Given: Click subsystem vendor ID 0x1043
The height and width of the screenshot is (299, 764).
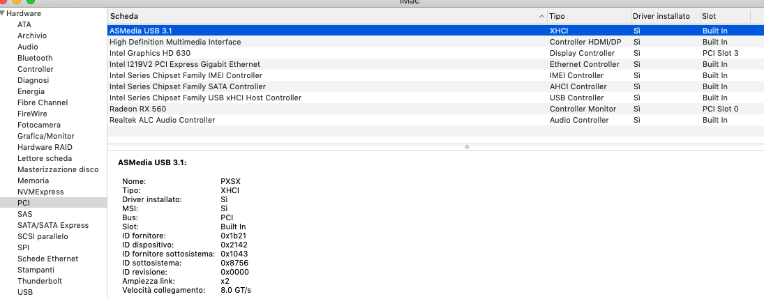Looking at the screenshot, I should [x=234, y=254].
